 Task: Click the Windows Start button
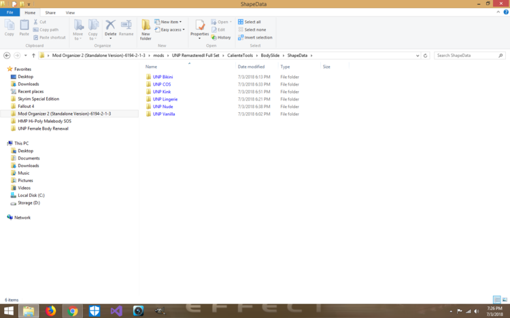pyautogui.click(x=8, y=311)
